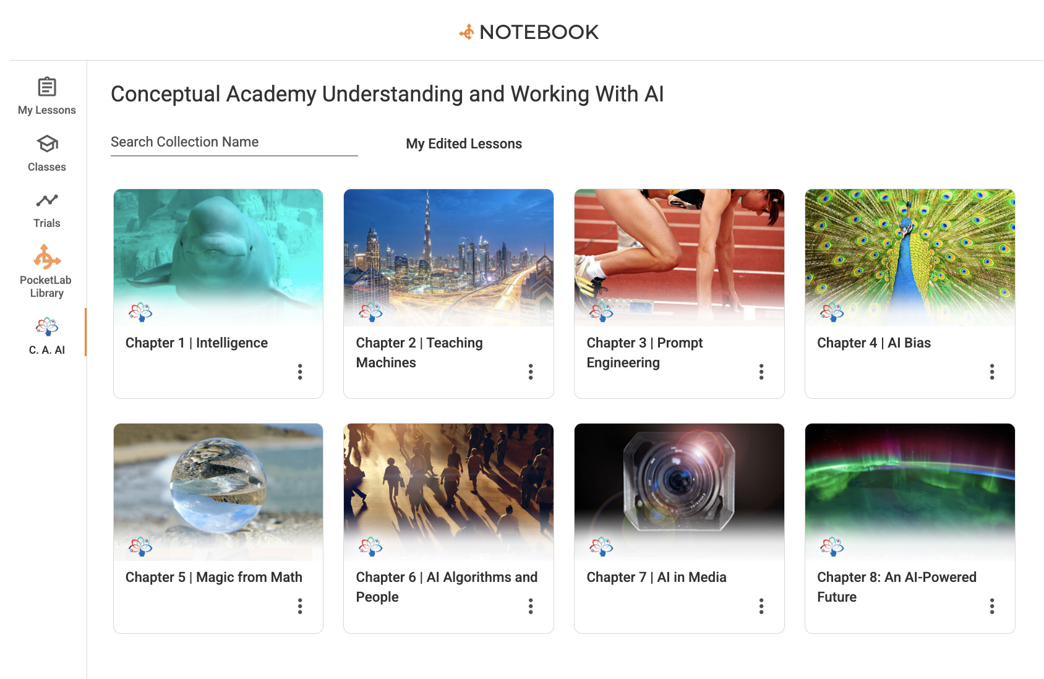
Task: Open kebab menu for Chapter 5 Magic from Math
Action: coord(300,606)
